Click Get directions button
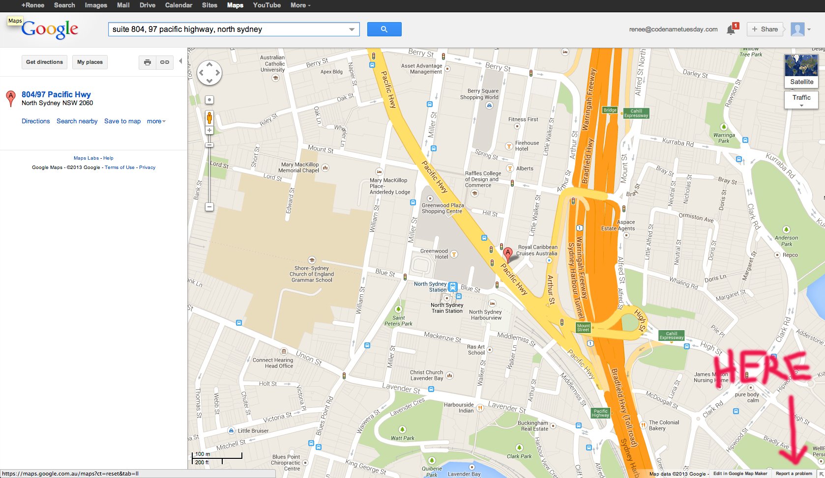Screen dimensions: 825x478 (x=44, y=62)
